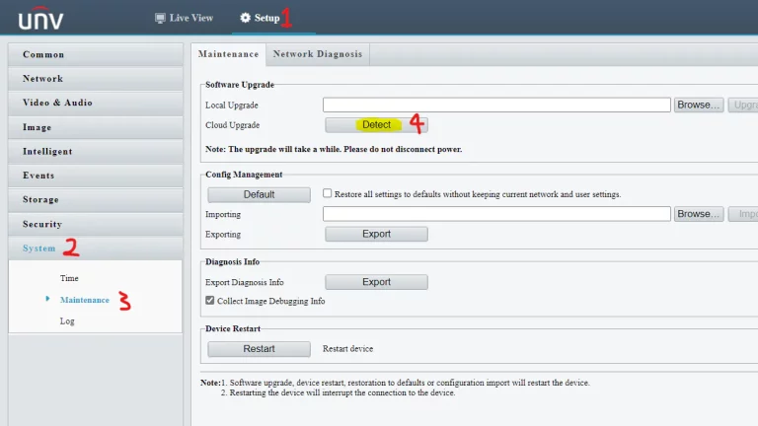758x426 pixels.
Task: Collapse the System menu section
Action: coord(95,248)
